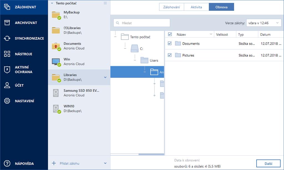Click the Tento počítač tree folder icon

point(125,37)
